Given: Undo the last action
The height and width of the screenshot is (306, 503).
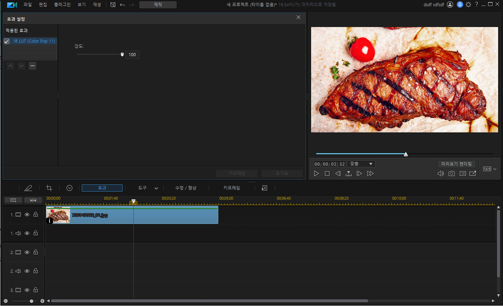Looking at the screenshot, I should pyautogui.click(x=122, y=5).
